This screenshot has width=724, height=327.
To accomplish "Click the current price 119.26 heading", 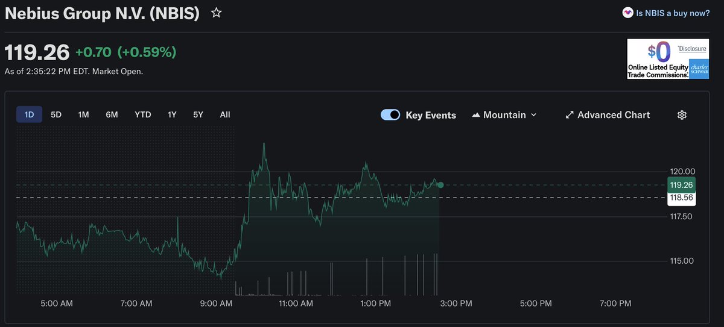I will tap(37, 52).
